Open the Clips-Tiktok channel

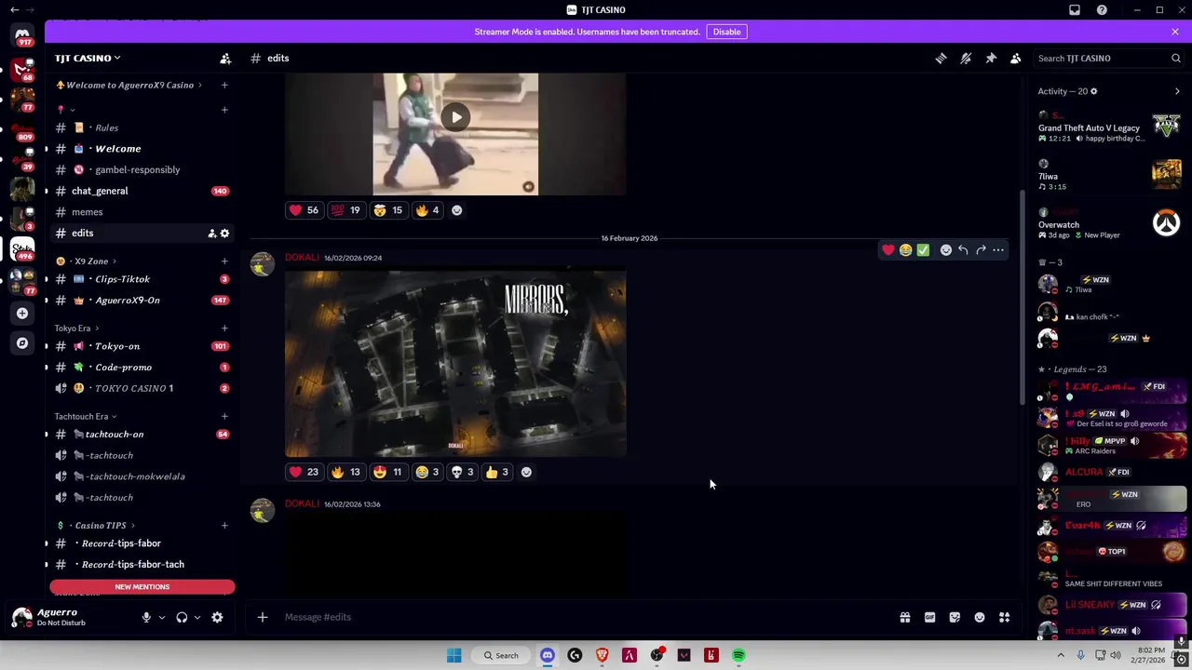pyautogui.click(x=140, y=279)
